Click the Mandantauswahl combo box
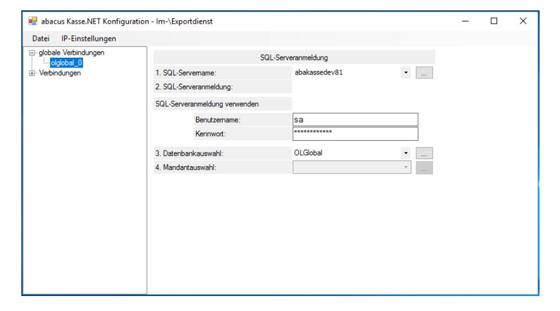Image resolution: width=560 pixels, height=311 pixels. tap(352, 168)
